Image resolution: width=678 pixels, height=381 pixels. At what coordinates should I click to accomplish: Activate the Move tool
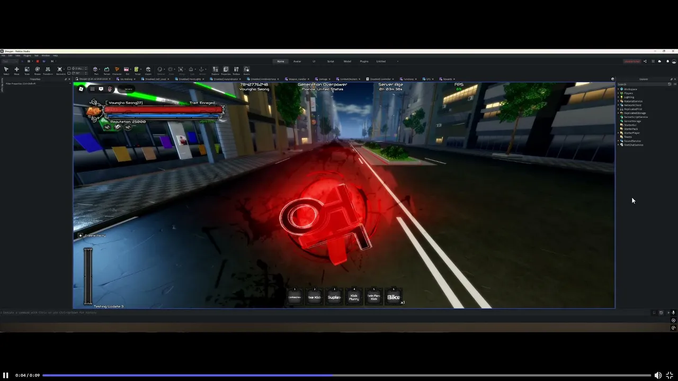(x=16, y=70)
